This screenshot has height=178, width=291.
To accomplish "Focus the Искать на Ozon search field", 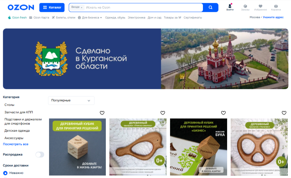I will click(144, 7).
